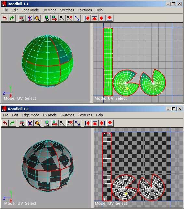Maximize the green-sphere Roadkill window
Screen dimensions: 184x209
click(174, 4)
